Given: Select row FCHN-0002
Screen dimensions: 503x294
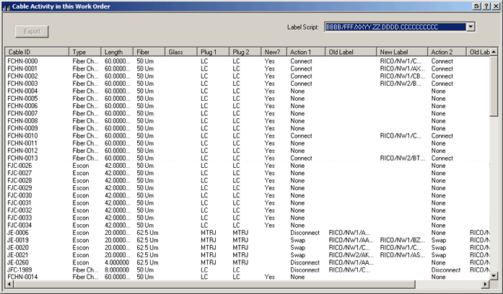Looking at the screenshot, I should coord(248,76).
